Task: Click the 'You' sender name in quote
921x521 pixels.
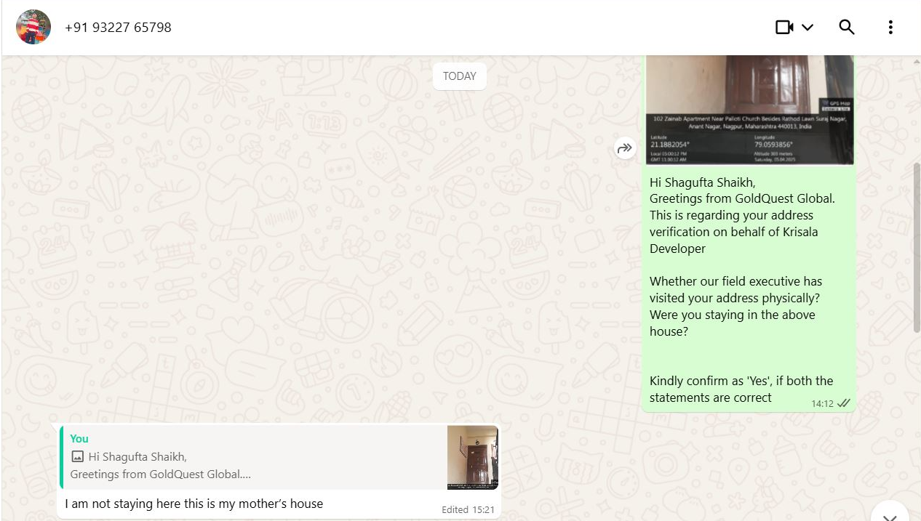Action: 79,438
